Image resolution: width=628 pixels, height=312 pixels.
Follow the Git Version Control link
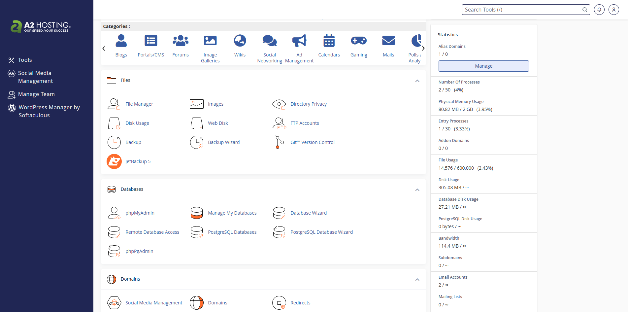coord(313,142)
